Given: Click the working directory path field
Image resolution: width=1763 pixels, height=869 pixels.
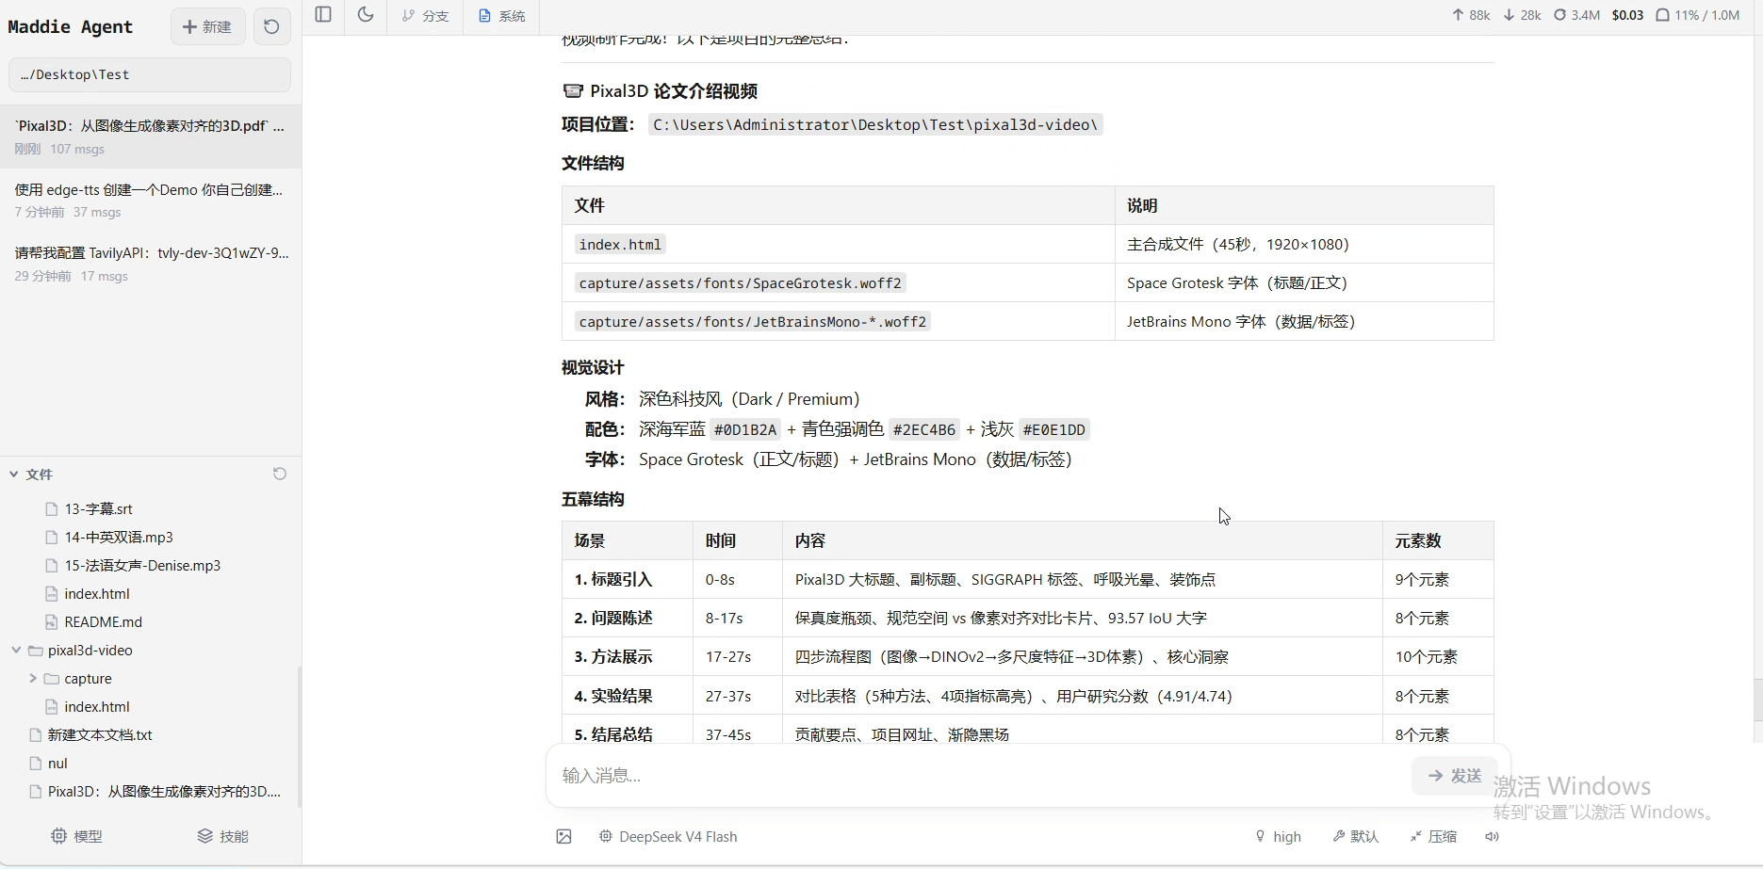Looking at the screenshot, I should (x=150, y=74).
